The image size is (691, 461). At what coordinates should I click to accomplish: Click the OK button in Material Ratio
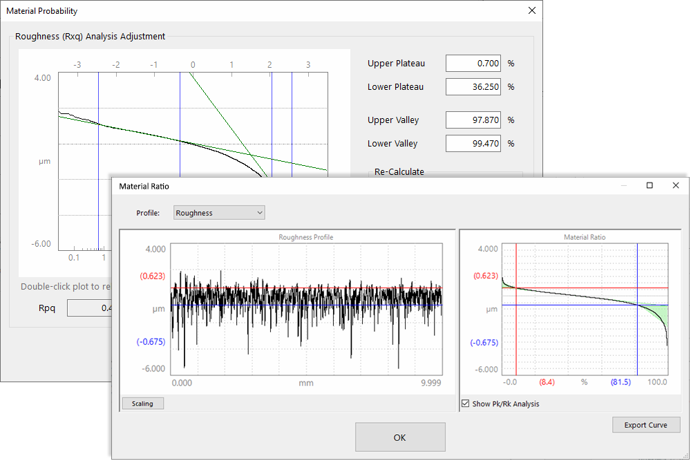click(400, 438)
